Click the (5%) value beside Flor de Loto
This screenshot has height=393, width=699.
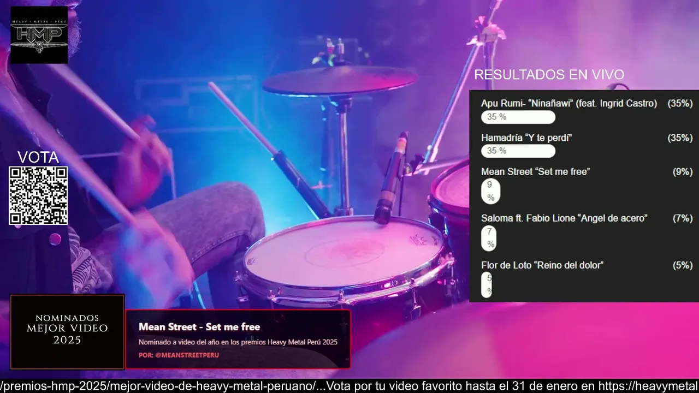683,265
